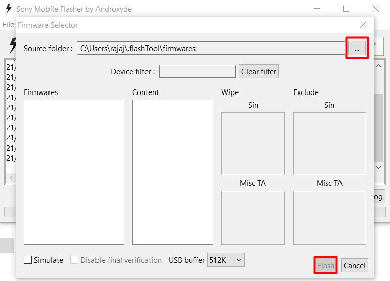The height and width of the screenshot is (281, 390).
Task: Open the File menu
Action: (x=8, y=25)
